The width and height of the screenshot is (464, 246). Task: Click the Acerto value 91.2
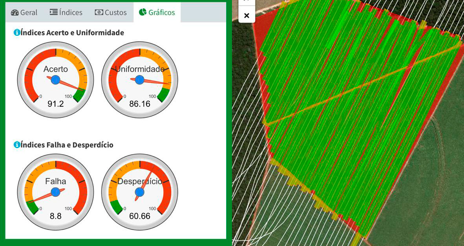(56, 104)
